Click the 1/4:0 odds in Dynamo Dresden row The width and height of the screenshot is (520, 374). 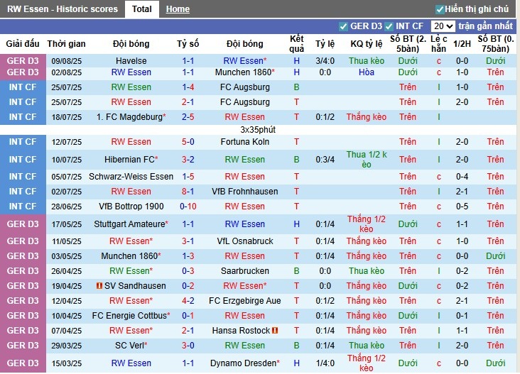pos(325,363)
